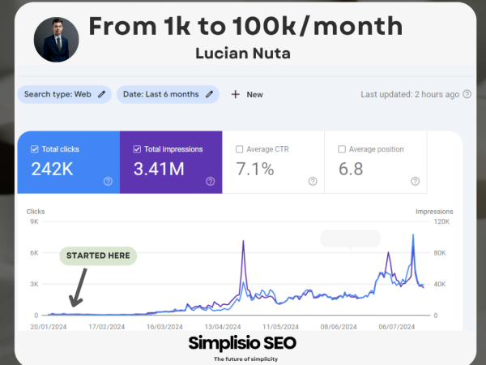Uncheck the Total impressions checkbox
This screenshot has height=365, width=486.
pos(137,149)
